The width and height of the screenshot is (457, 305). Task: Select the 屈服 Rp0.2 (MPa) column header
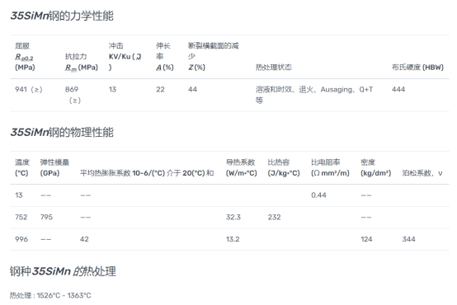pyautogui.click(x=25, y=57)
